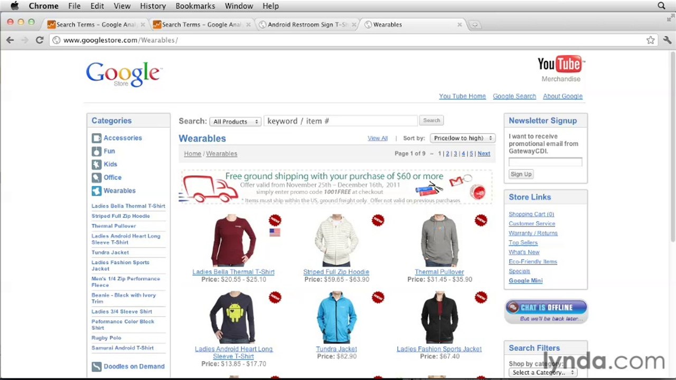
Task: Click the Wearables category icon
Action: click(x=96, y=191)
